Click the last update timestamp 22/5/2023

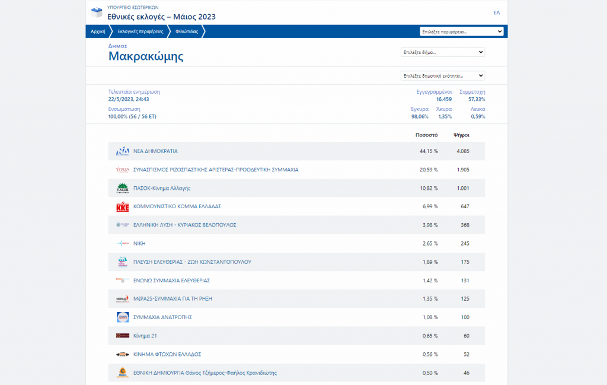pos(129,99)
